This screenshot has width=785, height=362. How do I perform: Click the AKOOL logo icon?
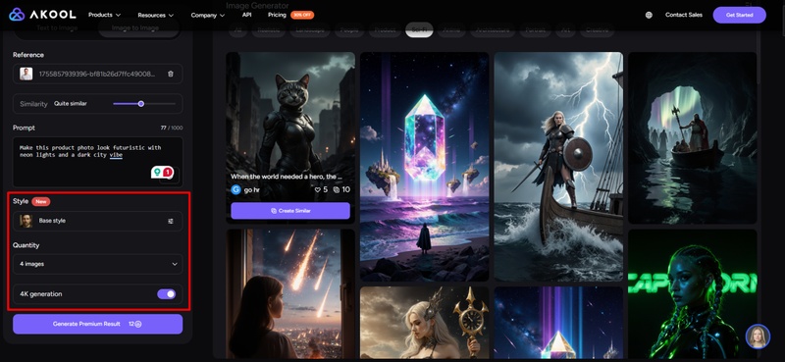tap(17, 15)
